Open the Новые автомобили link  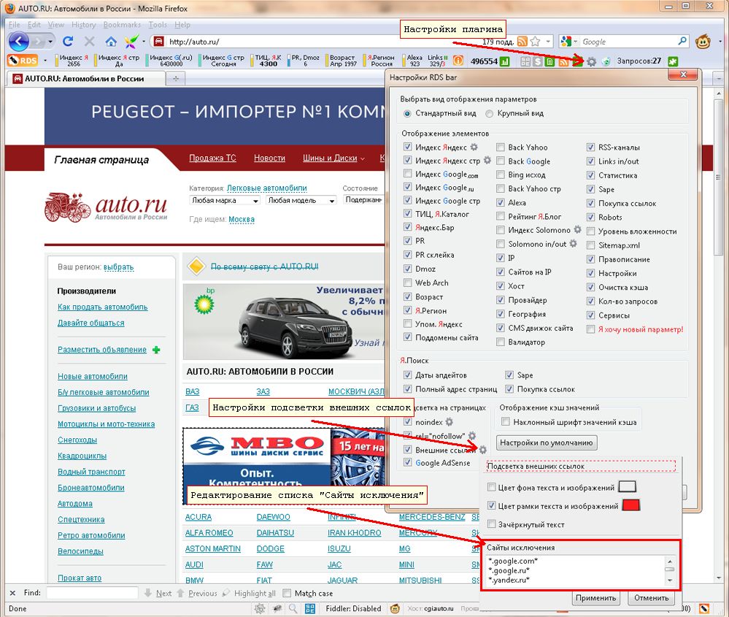[93, 377]
